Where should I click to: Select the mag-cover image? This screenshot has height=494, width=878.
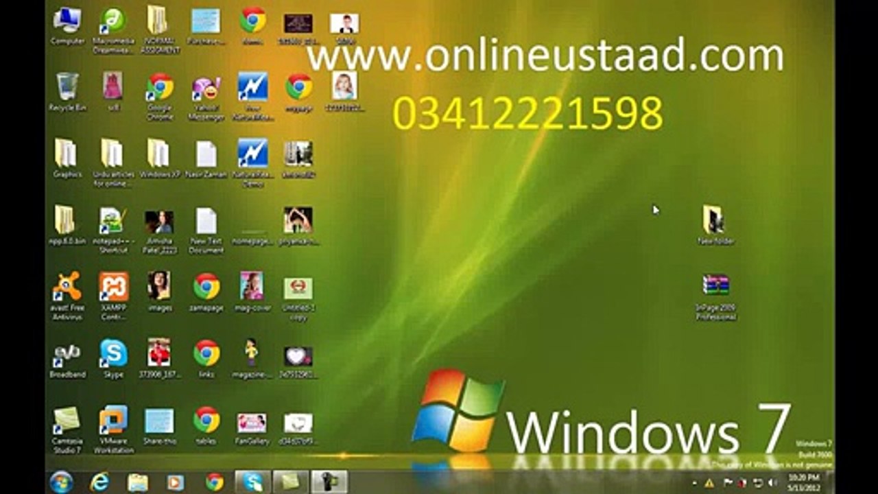coord(252,292)
